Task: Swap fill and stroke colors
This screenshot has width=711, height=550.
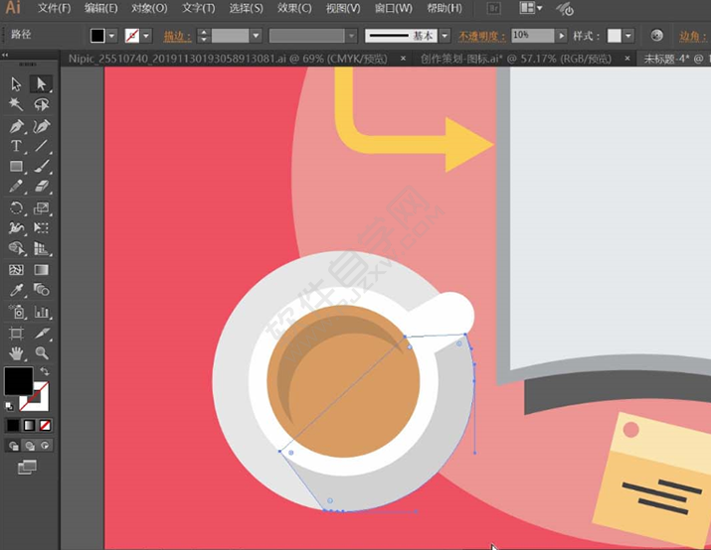Action: [x=44, y=371]
